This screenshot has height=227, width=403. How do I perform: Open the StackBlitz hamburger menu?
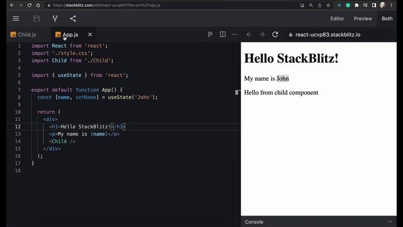16,18
